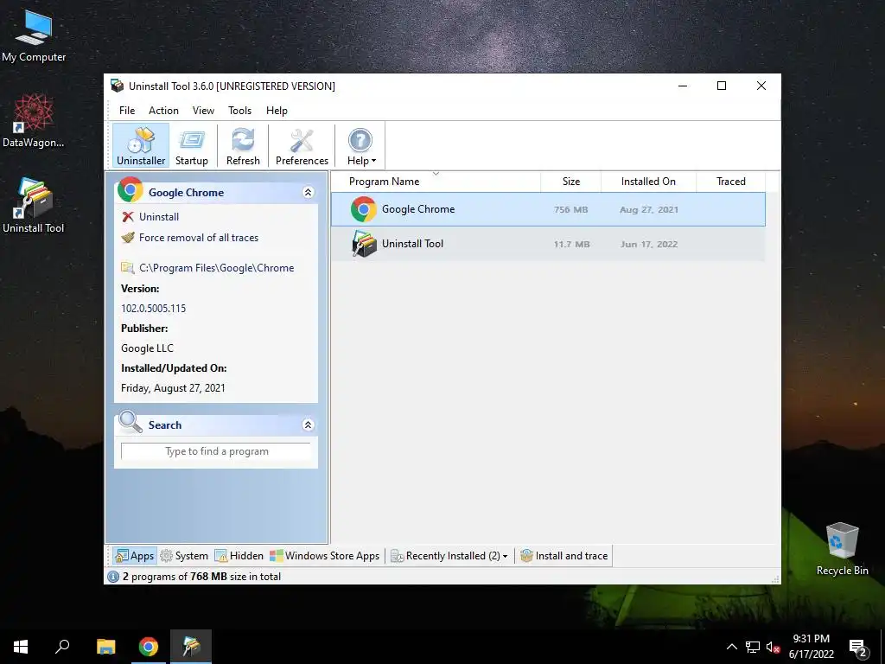
Task: Open the View menu
Action: 203,110
